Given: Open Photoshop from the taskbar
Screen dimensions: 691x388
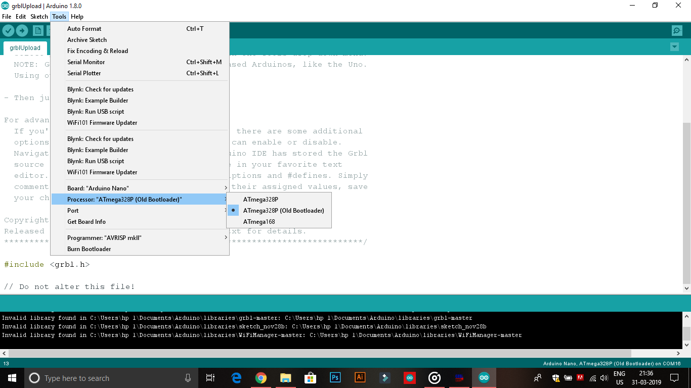Looking at the screenshot, I should [335, 377].
